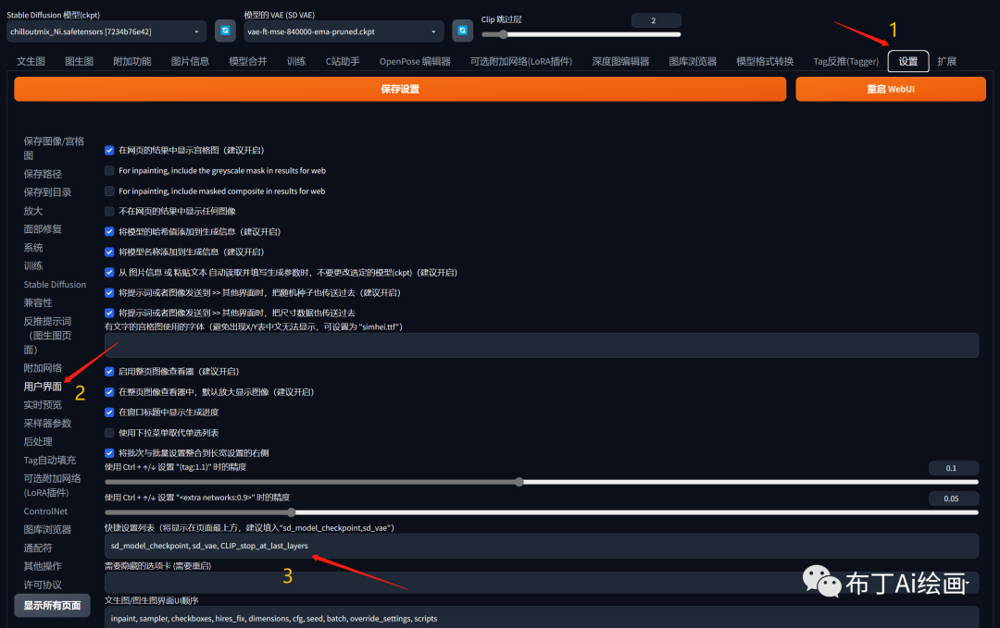Select ControlNet in settings sidebar
The height and width of the screenshot is (628, 1000).
coord(47,511)
